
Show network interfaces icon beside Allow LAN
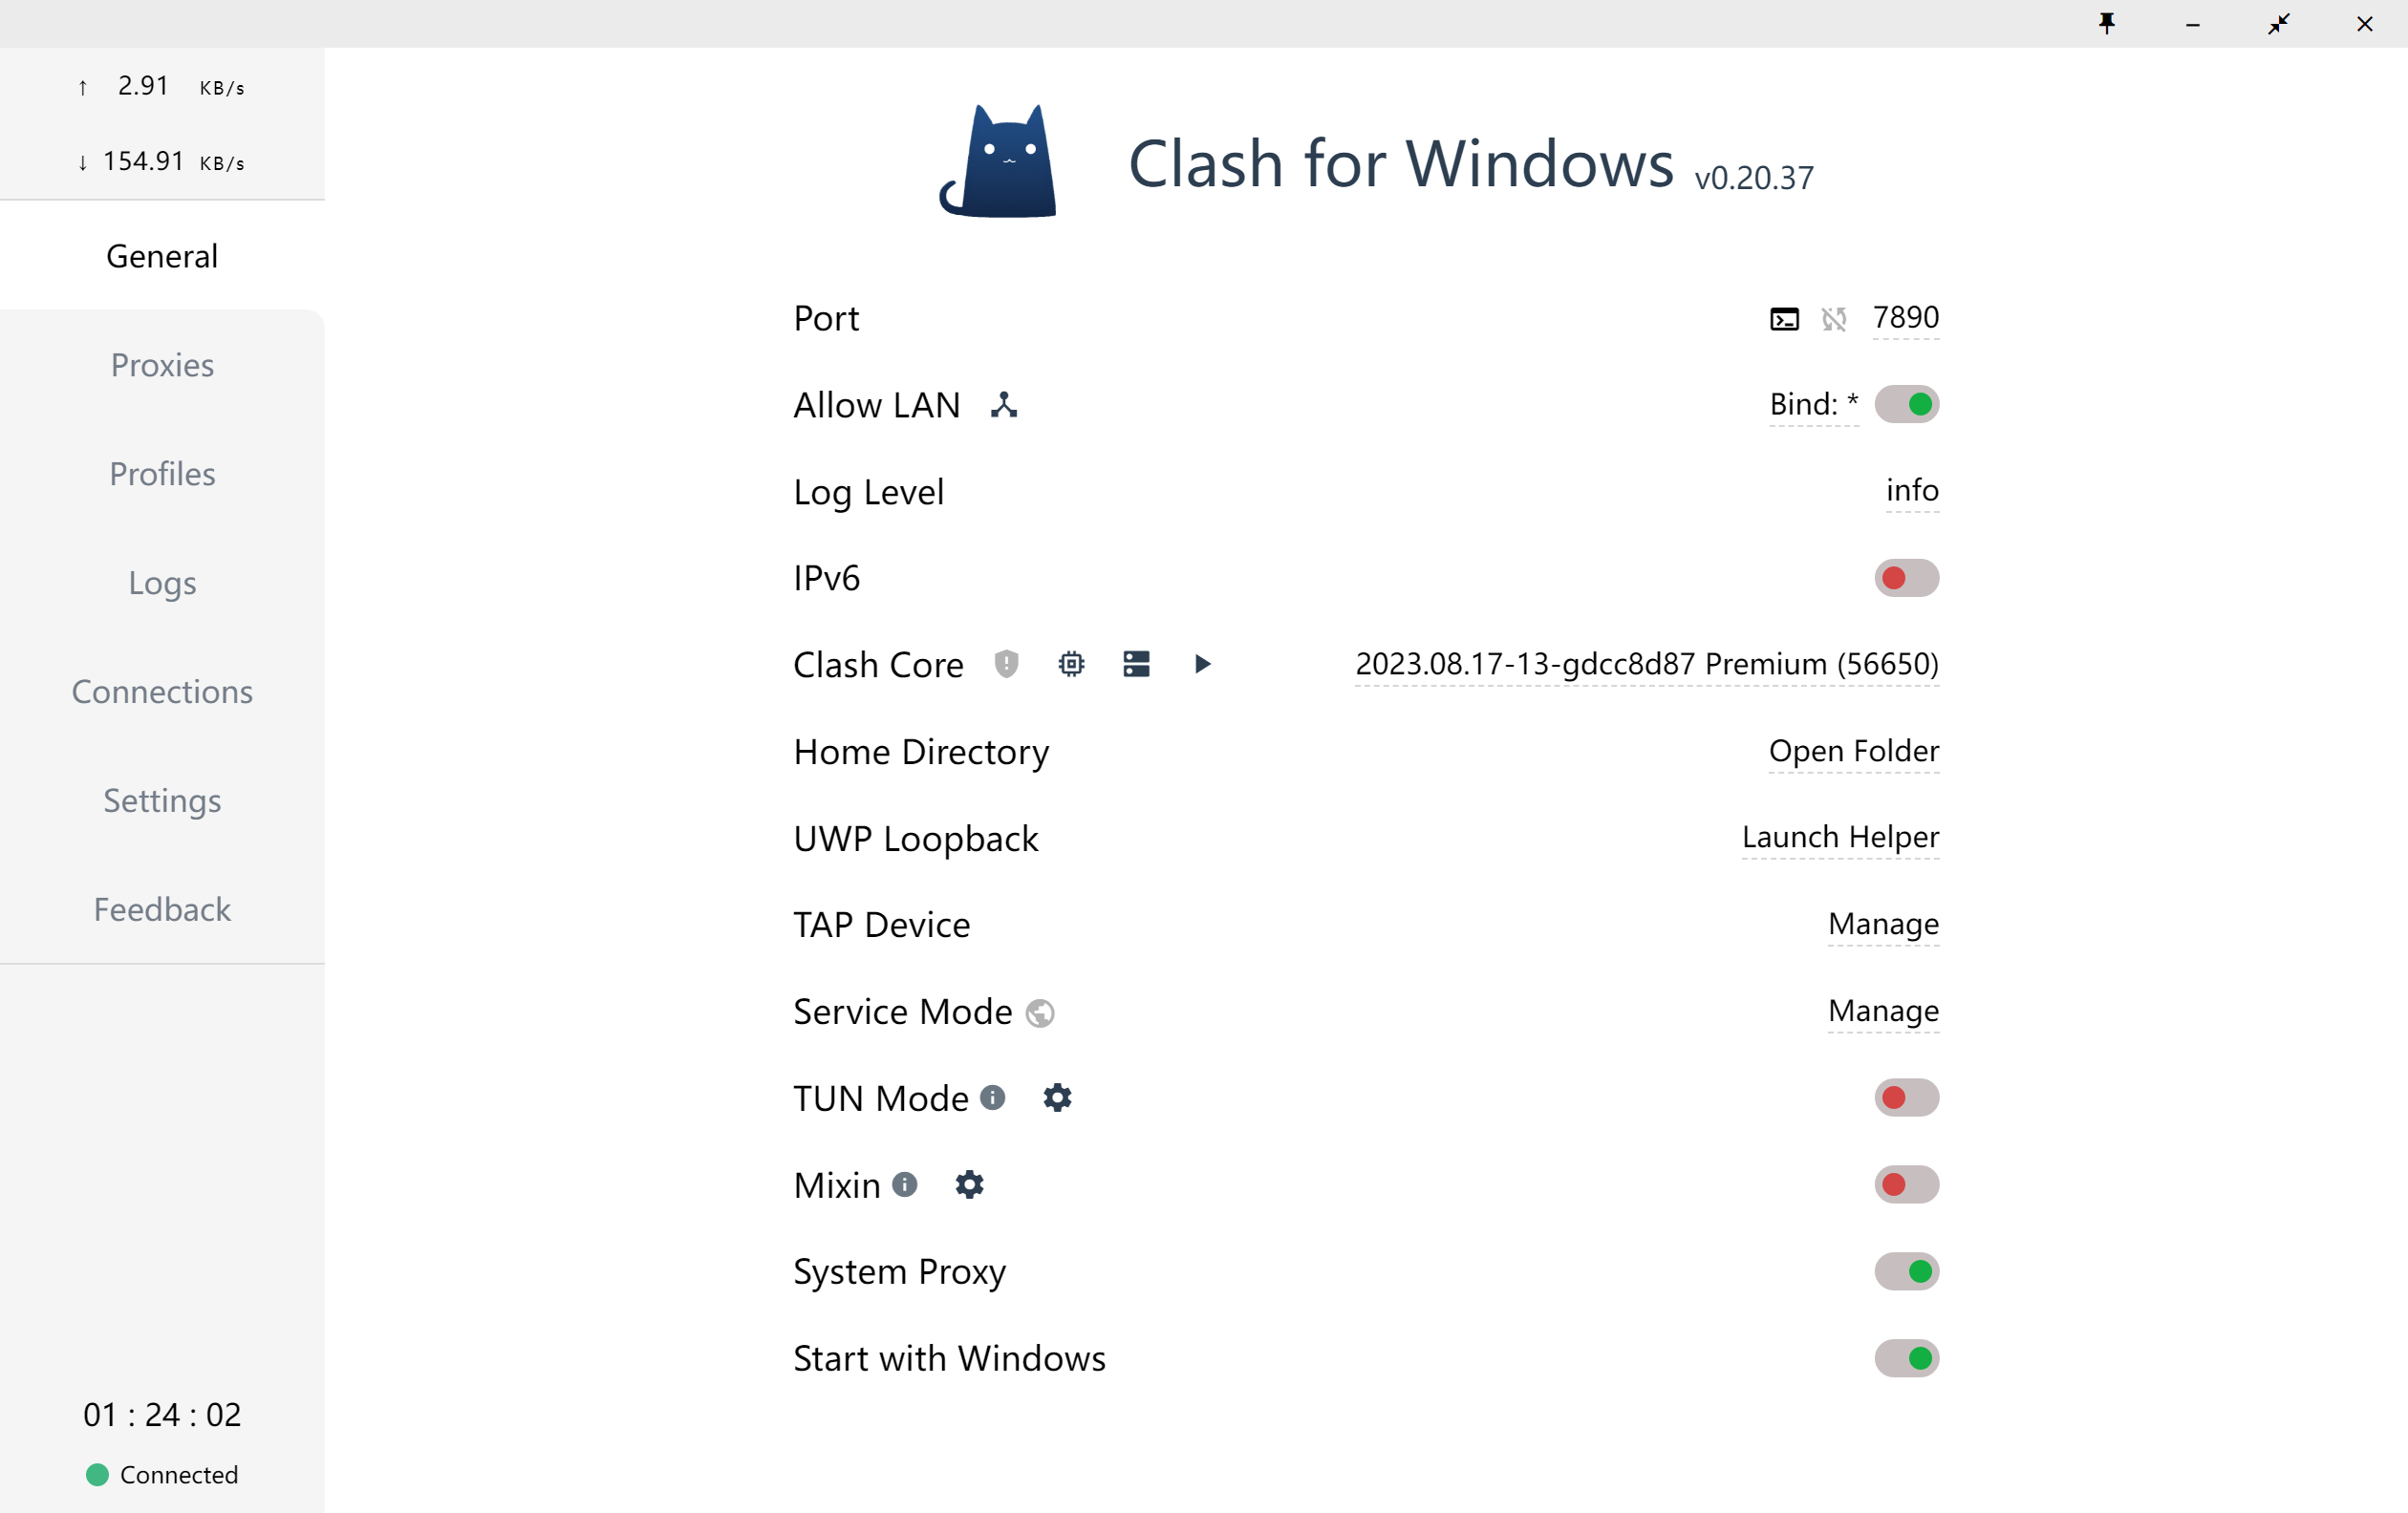[x=1004, y=405]
